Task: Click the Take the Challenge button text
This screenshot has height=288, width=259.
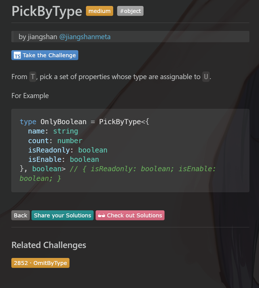Action: pyautogui.click(x=49, y=55)
